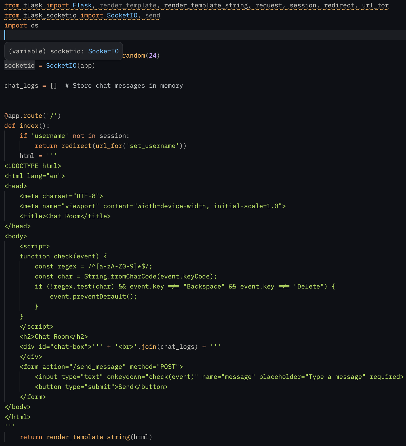The image size is (406, 446).
Task: Click the "Backspace" string literal
Action: [204, 287]
